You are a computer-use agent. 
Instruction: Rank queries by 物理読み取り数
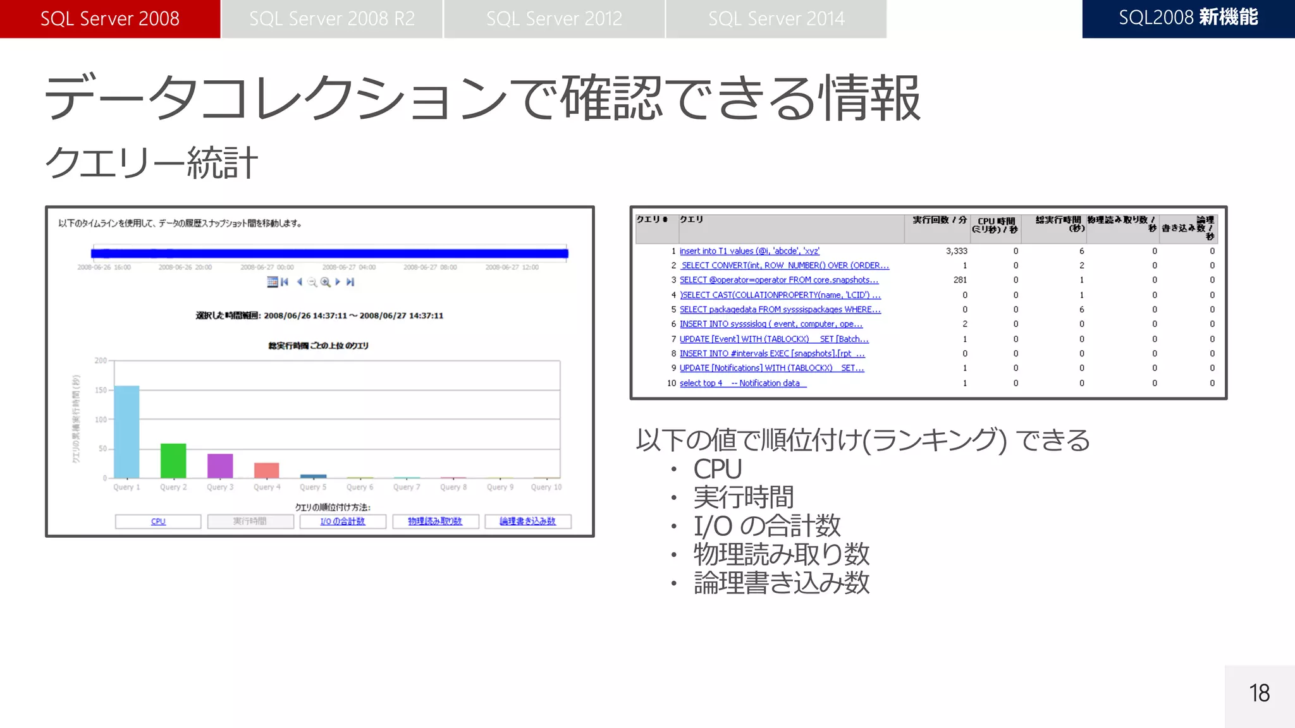pyautogui.click(x=435, y=521)
